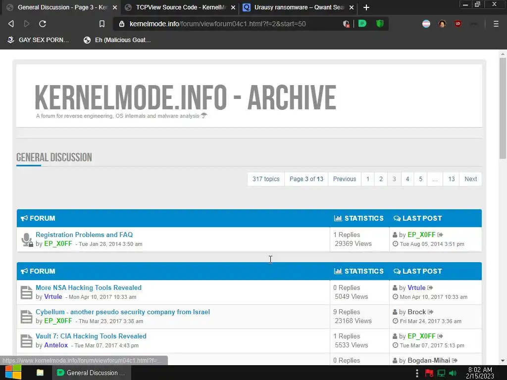Screen dimensions: 507x380
Task: Open Registration Problems and FAQ topic
Action: tap(84, 235)
